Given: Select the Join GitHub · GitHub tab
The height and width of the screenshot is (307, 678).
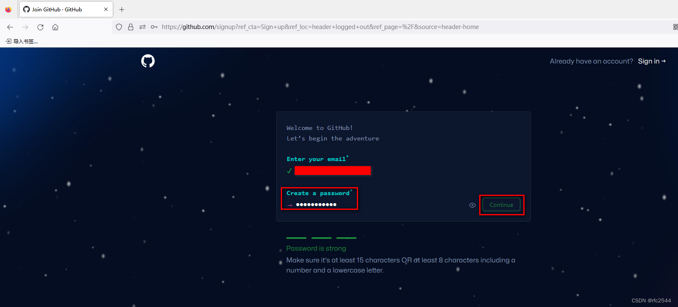Looking at the screenshot, I should pos(66,9).
